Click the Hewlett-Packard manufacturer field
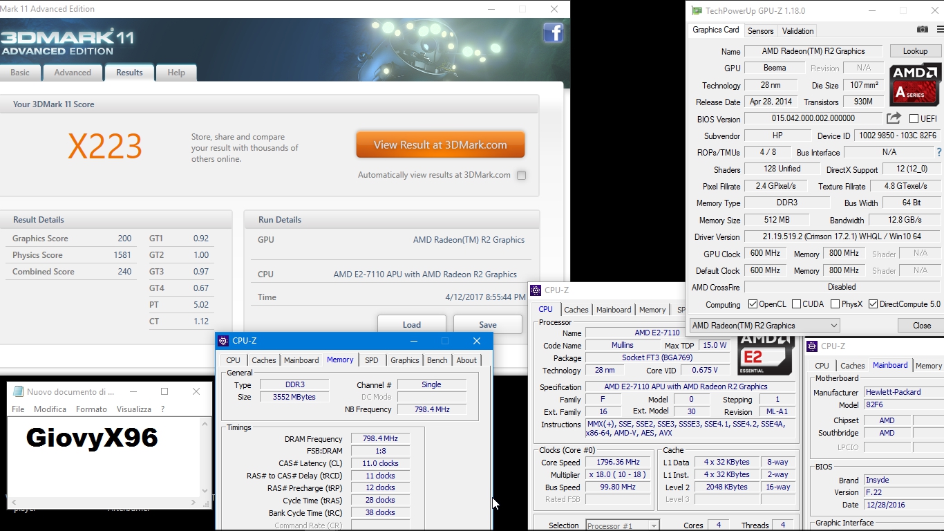The width and height of the screenshot is (944, 531). pos(903,392)
